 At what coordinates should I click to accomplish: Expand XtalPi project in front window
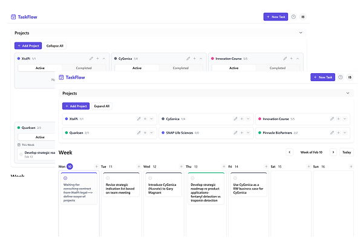pyautogui.click(x=151, y=119)
